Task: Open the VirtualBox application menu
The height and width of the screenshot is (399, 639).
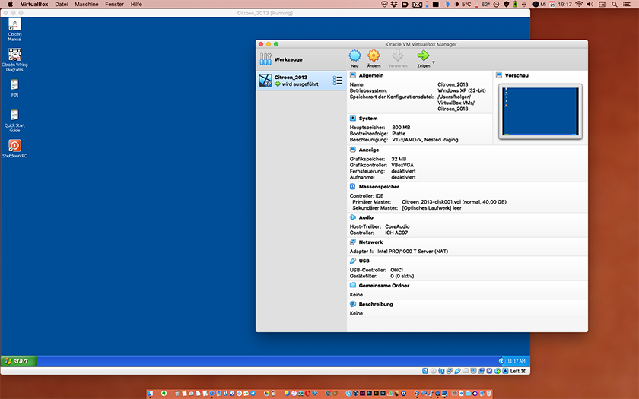Action: click(x=34, y=4)
